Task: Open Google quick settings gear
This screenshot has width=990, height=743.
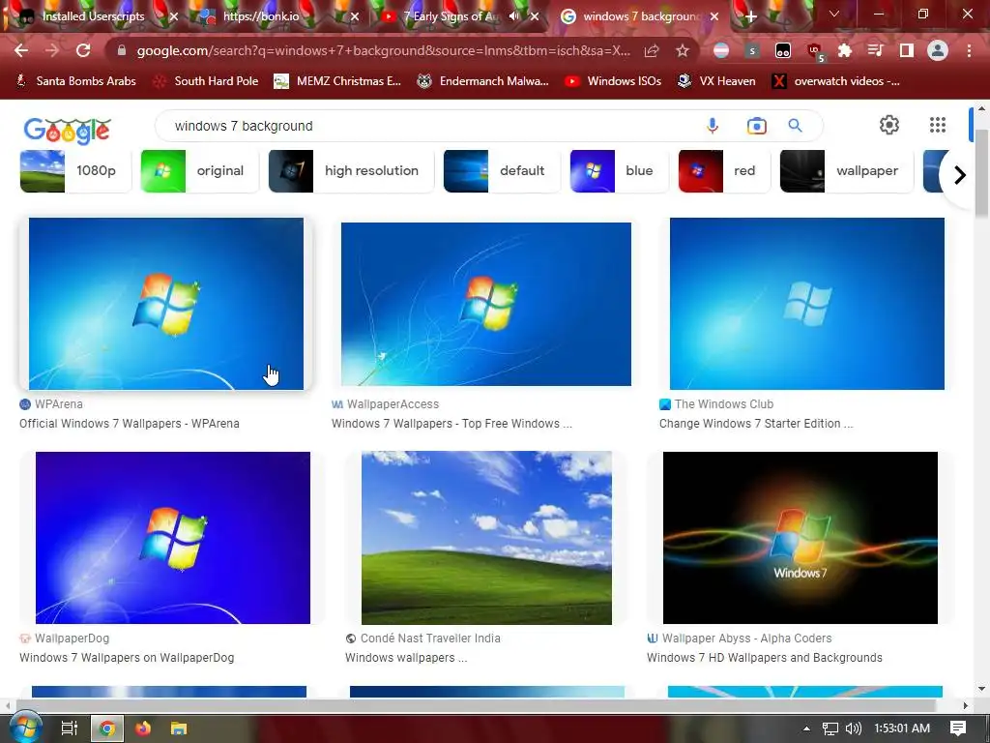Action: 889,125
